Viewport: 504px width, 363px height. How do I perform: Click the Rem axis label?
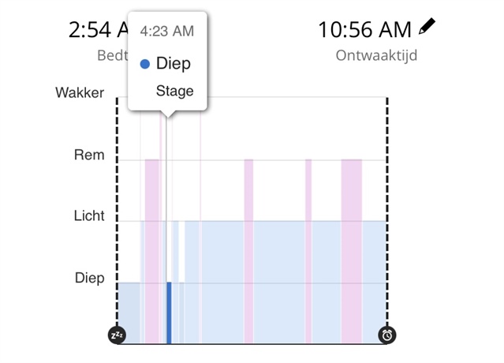click(x=89, y=155)
